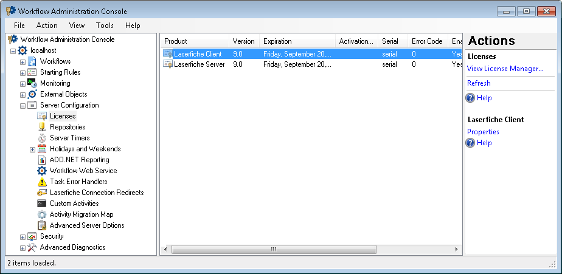
Task: Sort by the Error Code column header
Action: coord(428,41)
